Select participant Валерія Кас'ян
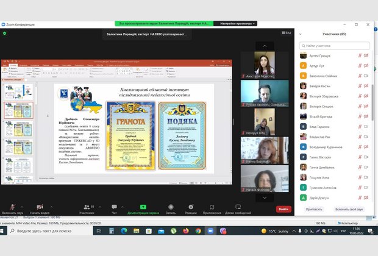This screenshot has height=256, width=378. (334, 86)
